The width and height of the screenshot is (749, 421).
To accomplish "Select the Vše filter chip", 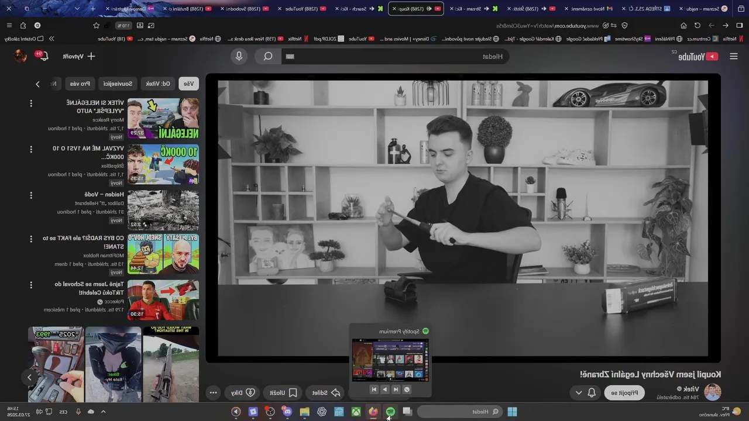I will click(x=188, y=84).
